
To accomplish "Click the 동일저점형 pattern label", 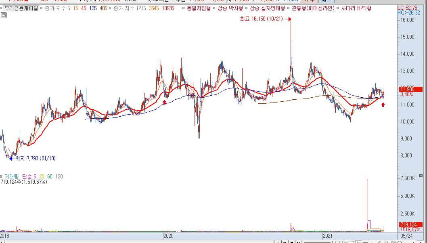I will click(x=199, y=8).
